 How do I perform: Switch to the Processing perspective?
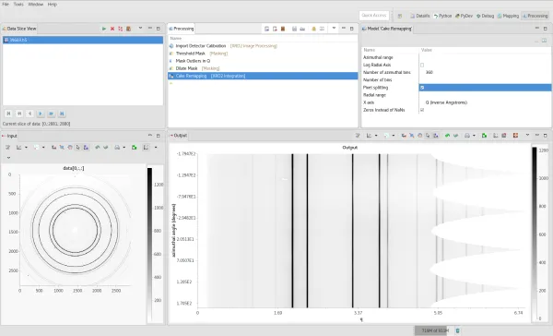(x=535, y=16)
